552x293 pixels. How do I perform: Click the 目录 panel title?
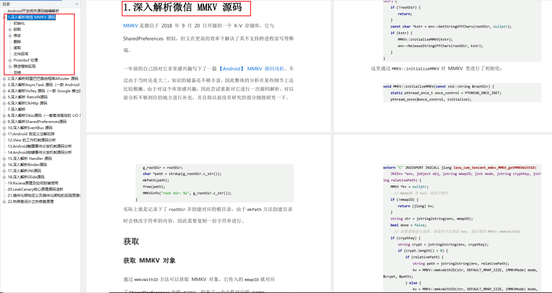coord(6,4)
